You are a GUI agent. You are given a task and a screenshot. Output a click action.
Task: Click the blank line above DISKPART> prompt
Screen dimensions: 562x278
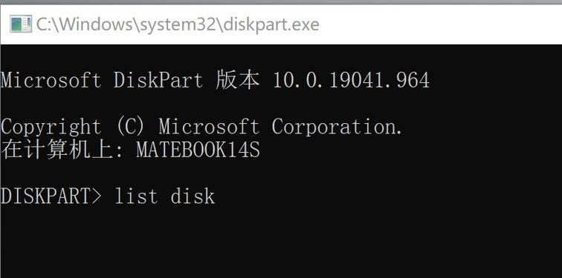(281, 173)
